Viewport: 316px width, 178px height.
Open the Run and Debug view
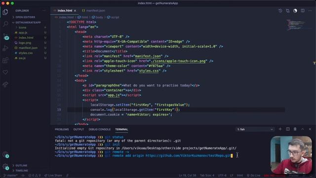5,48
